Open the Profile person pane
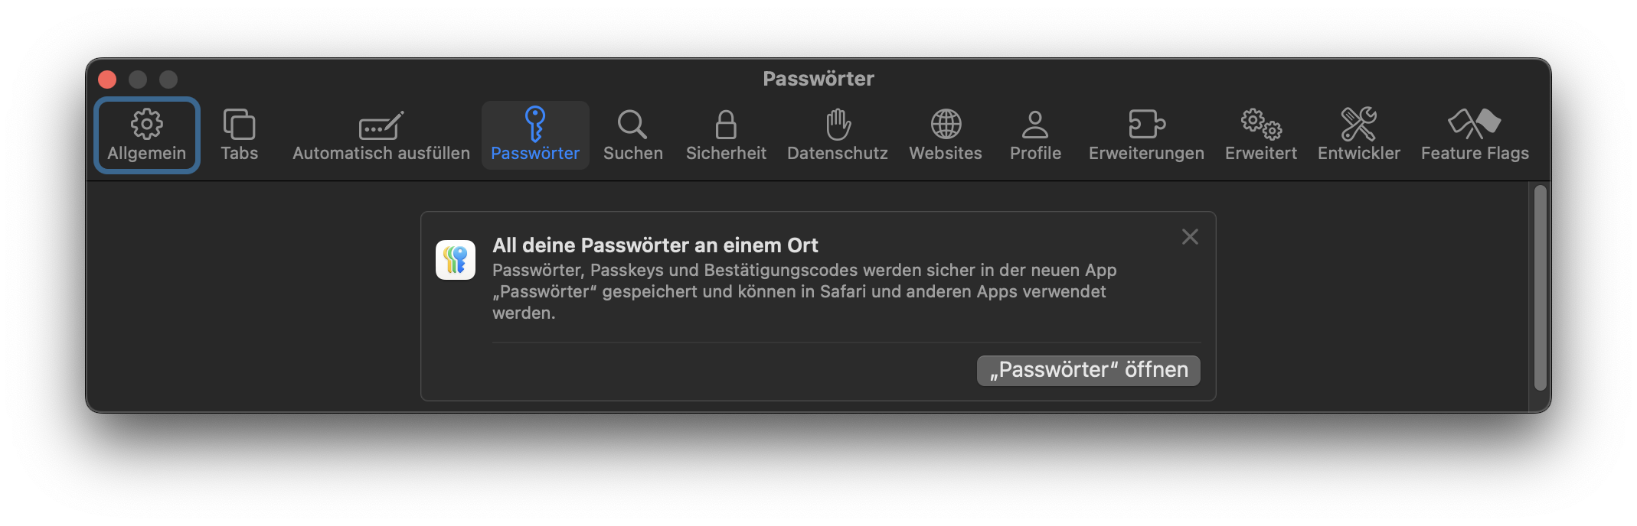 coord(1035,135)
